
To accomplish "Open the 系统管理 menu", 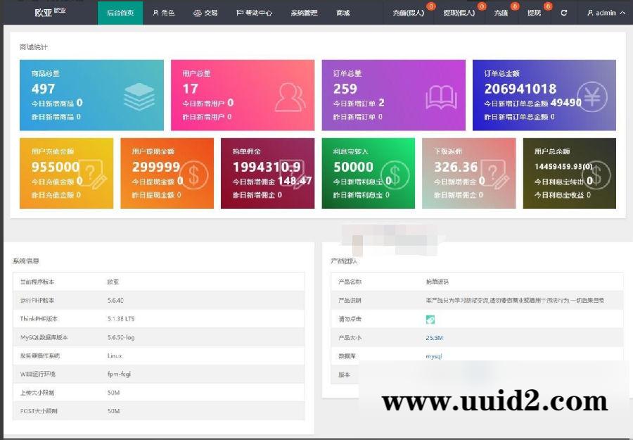I will [303, 13].
